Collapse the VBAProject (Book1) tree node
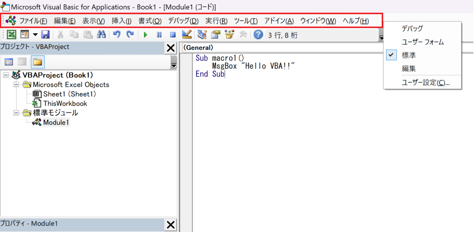Screen dimensions: 476x232 tap(6, 75)
